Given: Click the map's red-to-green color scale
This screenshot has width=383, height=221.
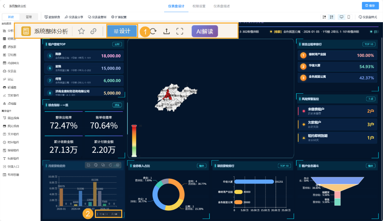Looking at the screenshot, I should coord(134,141).
